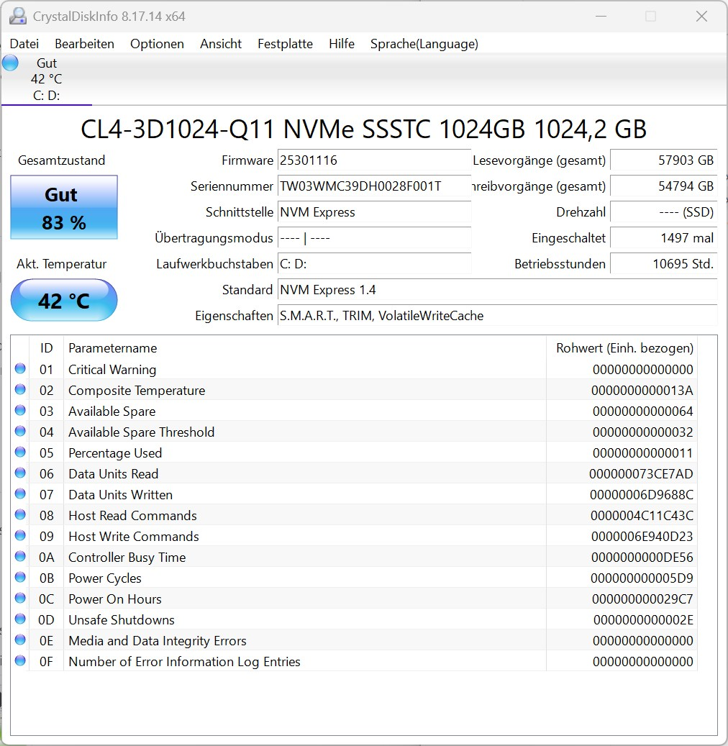Screen dimensions: 728x746
Task: Minimize the CrystalDiskInfo window
Action: click(x=601, y=16)
